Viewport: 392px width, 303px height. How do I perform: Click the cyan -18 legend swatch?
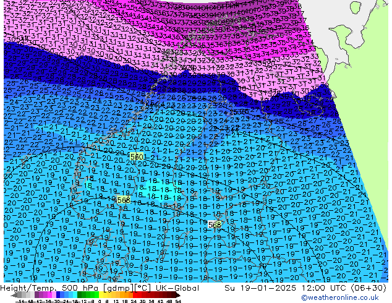[75, 295]
